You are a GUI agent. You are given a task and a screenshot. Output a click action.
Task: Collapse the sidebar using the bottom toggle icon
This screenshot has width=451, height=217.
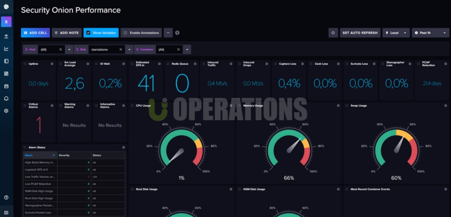coord(6,213)
